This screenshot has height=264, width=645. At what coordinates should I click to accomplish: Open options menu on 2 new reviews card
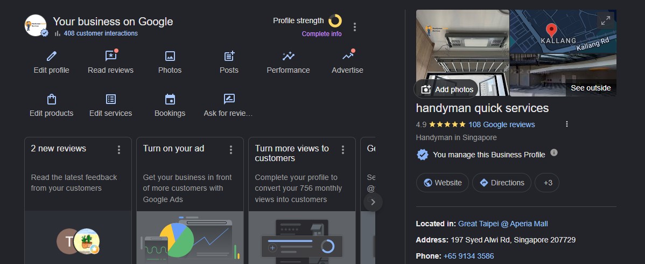(119, 150)
